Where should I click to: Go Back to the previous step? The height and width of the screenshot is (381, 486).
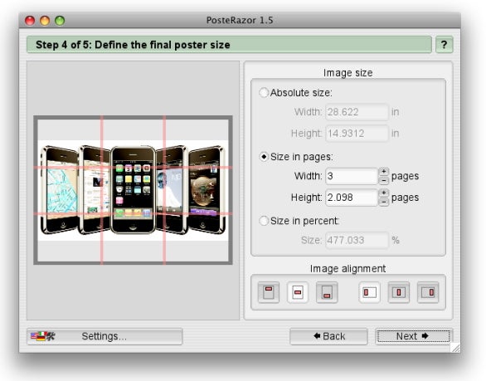coord(328,336)
